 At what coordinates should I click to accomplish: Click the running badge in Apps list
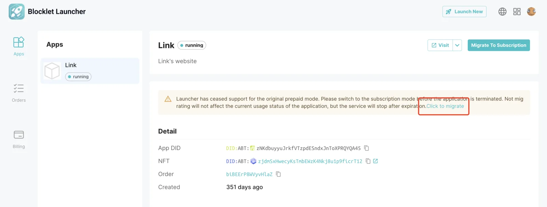coord(78,77)
